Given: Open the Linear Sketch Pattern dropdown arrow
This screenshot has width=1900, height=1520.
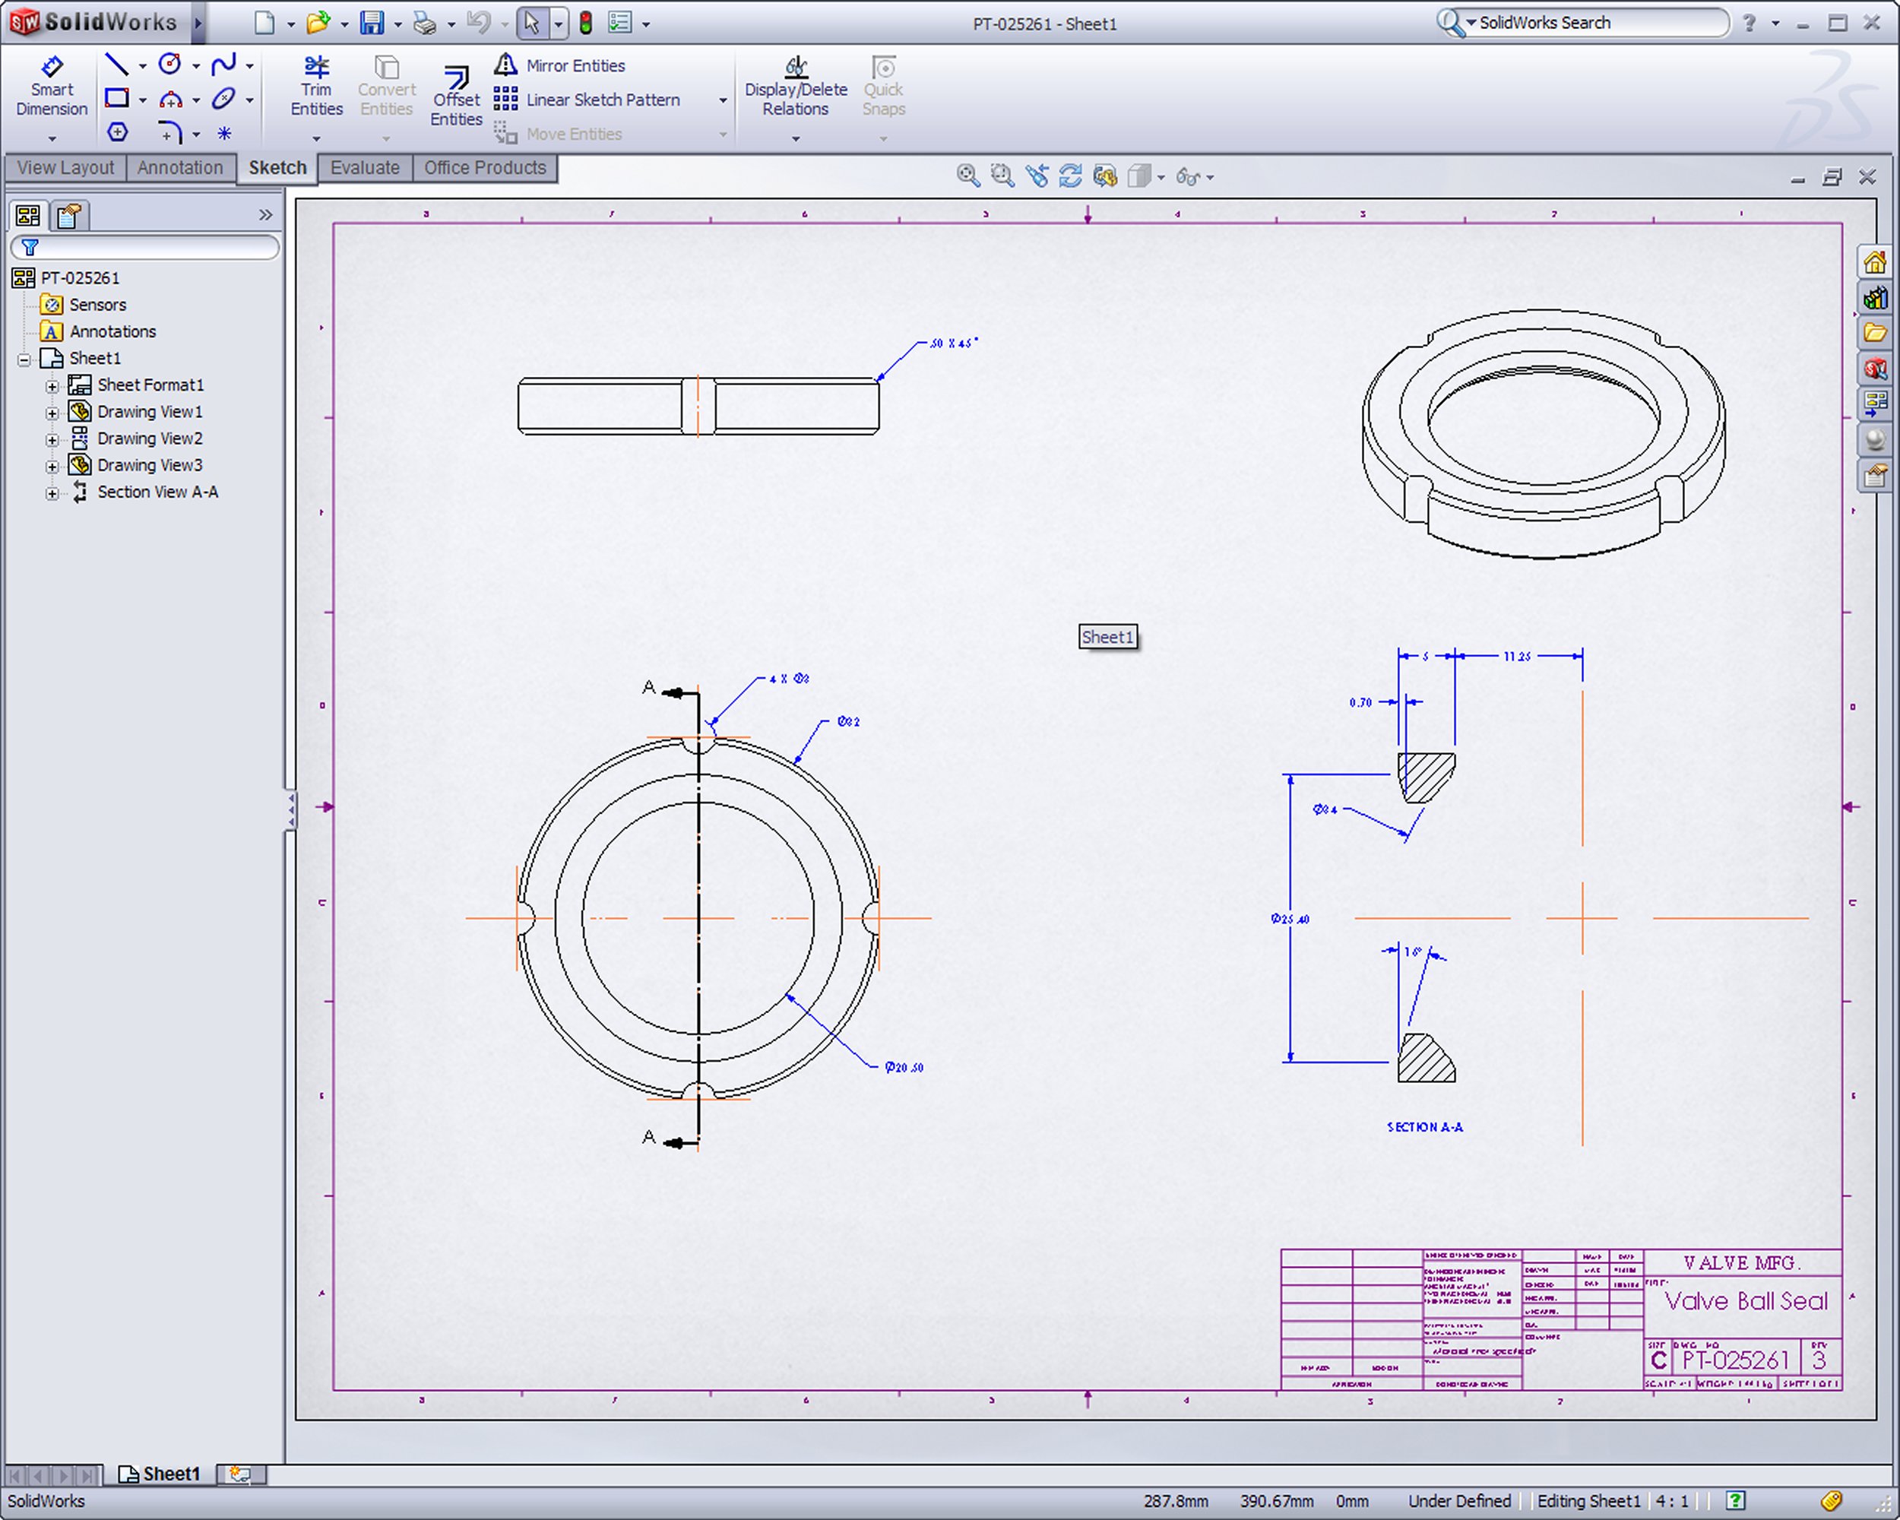Looking at the screenshot, I should (723, 100).
